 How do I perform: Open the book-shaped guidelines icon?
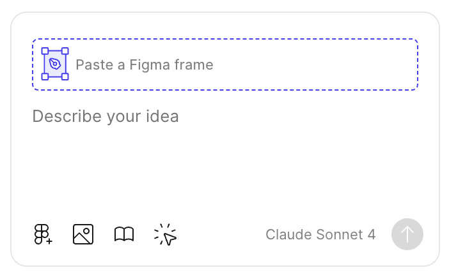click(x=124, y=234)
